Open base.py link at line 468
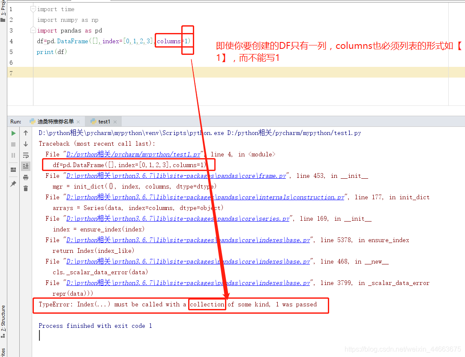 (188, 261)
